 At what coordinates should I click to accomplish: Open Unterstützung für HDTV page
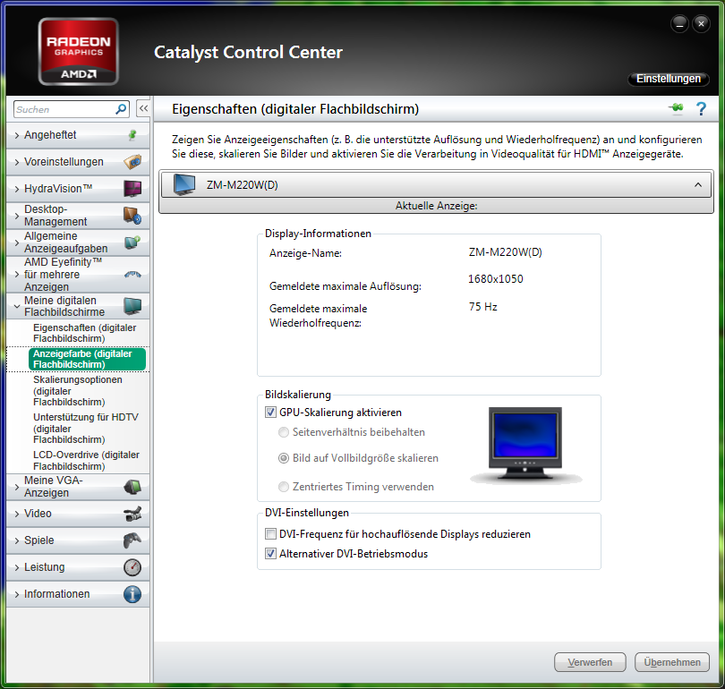(x=86, y=428)
